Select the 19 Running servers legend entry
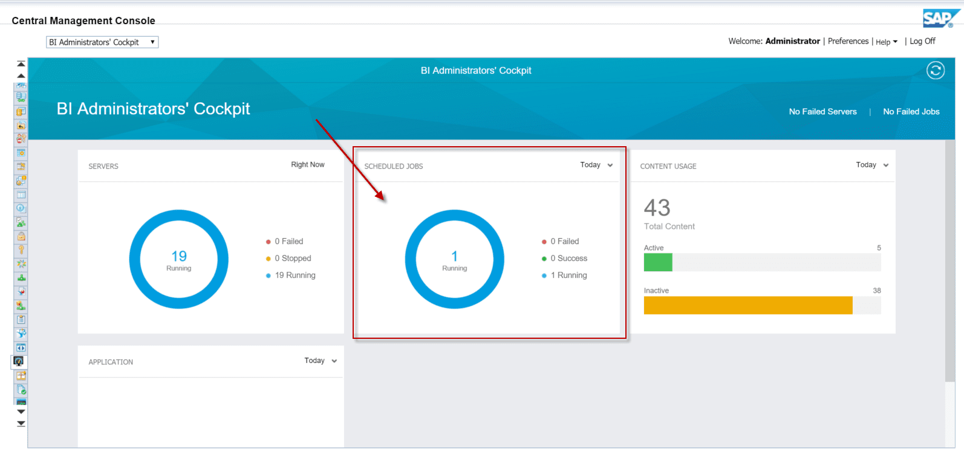This screenshot has width=964, height=453. point(291,275)
